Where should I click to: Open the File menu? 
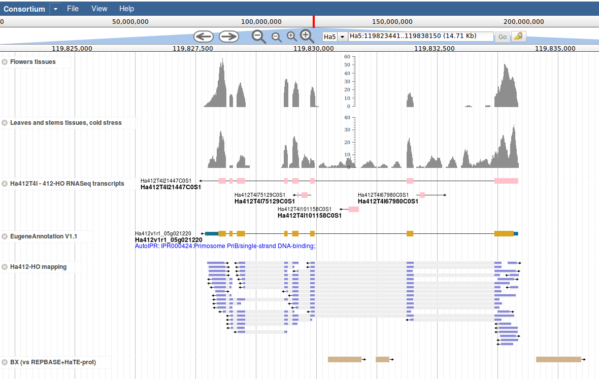(73, 9)
